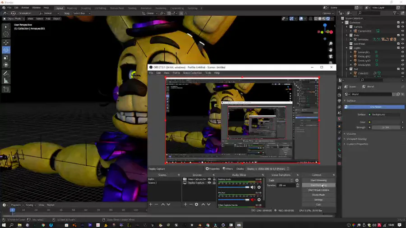Hide ExtraLight1 with its eye icon
The height and width of the screenshot is (228, 406).
click(x=403, y=52)
